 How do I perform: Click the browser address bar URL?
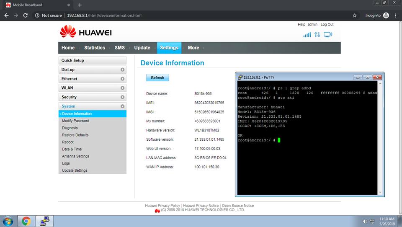click(104, 15)
